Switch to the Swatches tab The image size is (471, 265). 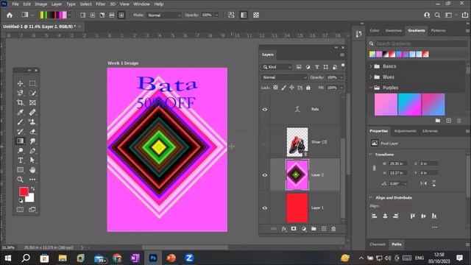coord(394,31)
